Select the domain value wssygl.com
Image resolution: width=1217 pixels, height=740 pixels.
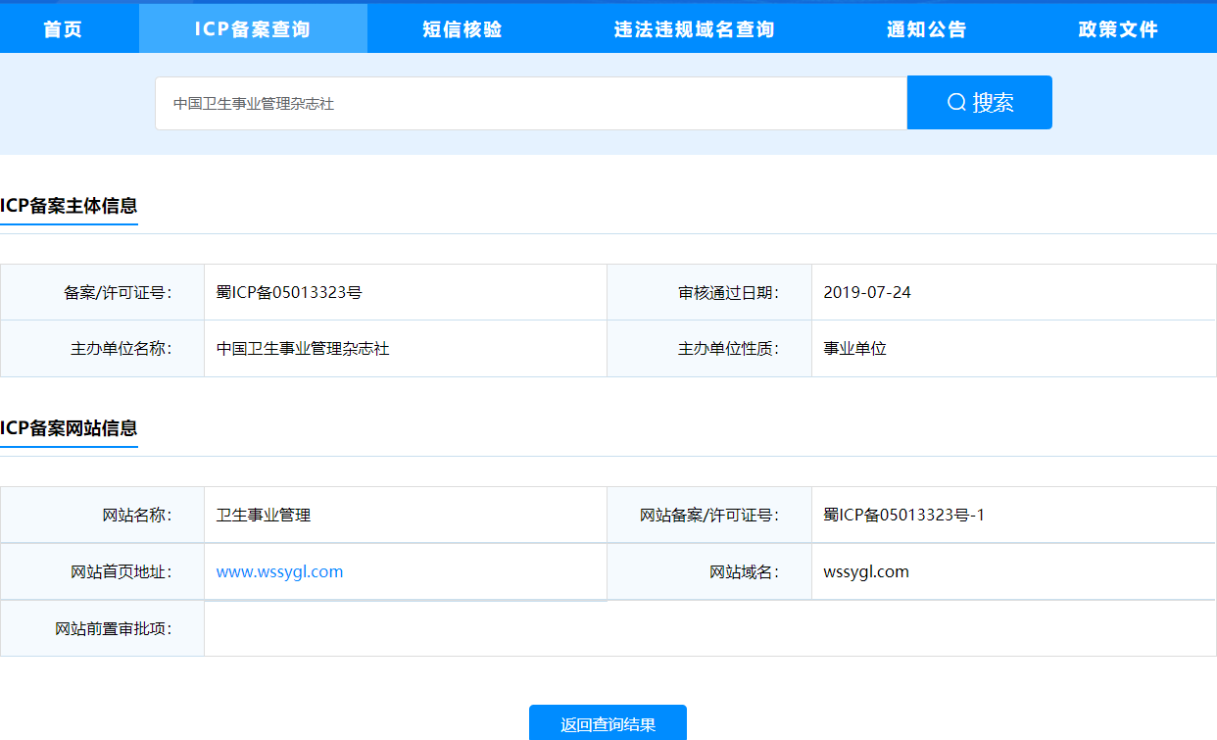(x=866, y=571)
